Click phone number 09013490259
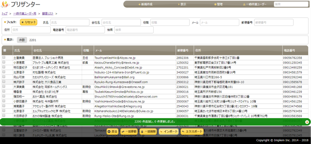The height and width of the screenshot is (144, 311). pos(293,68)
